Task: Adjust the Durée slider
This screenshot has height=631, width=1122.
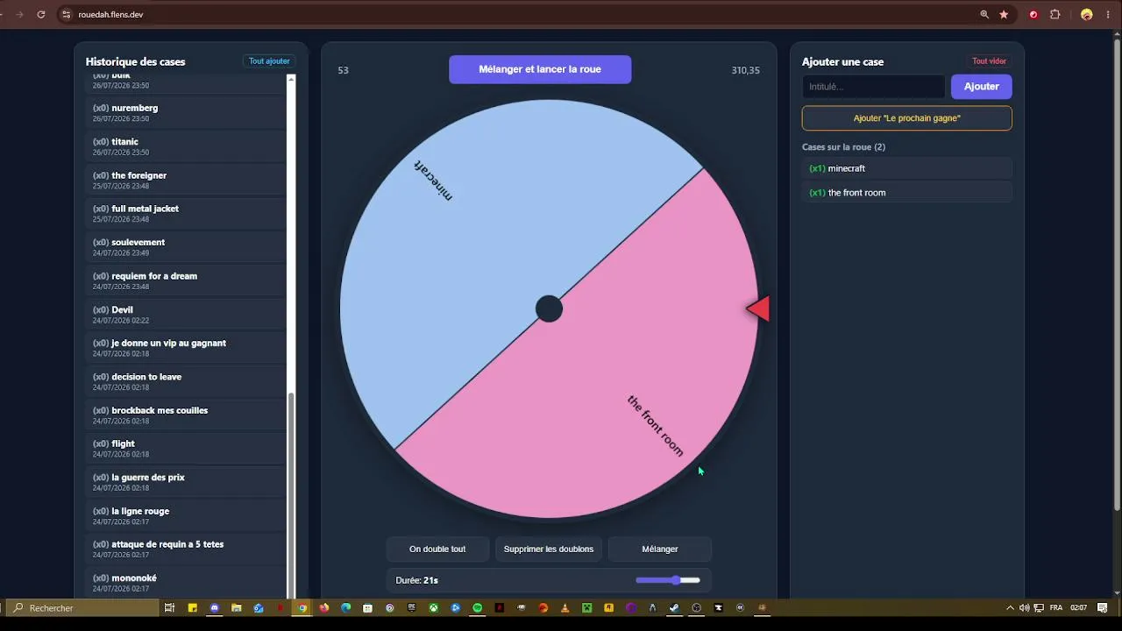Action: 668,580
